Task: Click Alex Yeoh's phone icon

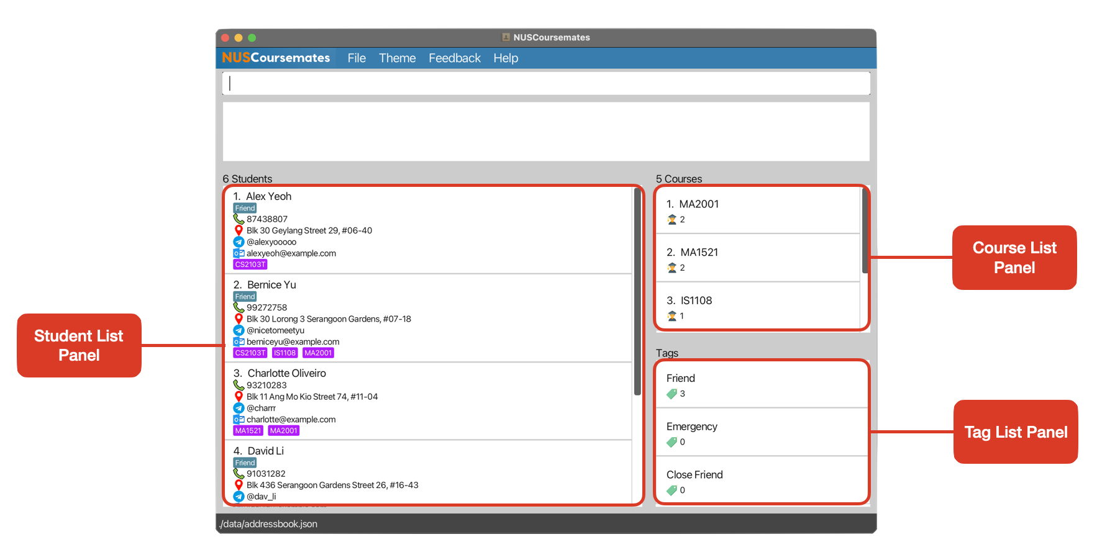Action: coord(239,219)
